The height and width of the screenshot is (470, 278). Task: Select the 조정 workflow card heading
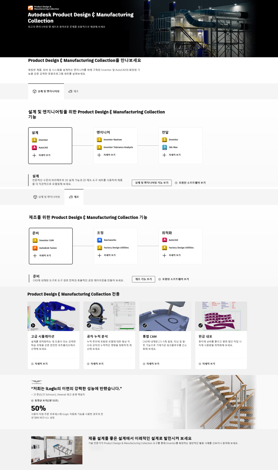click(100, 233)
